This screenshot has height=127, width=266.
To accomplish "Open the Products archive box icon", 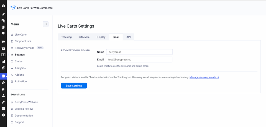I will [3, 49].
